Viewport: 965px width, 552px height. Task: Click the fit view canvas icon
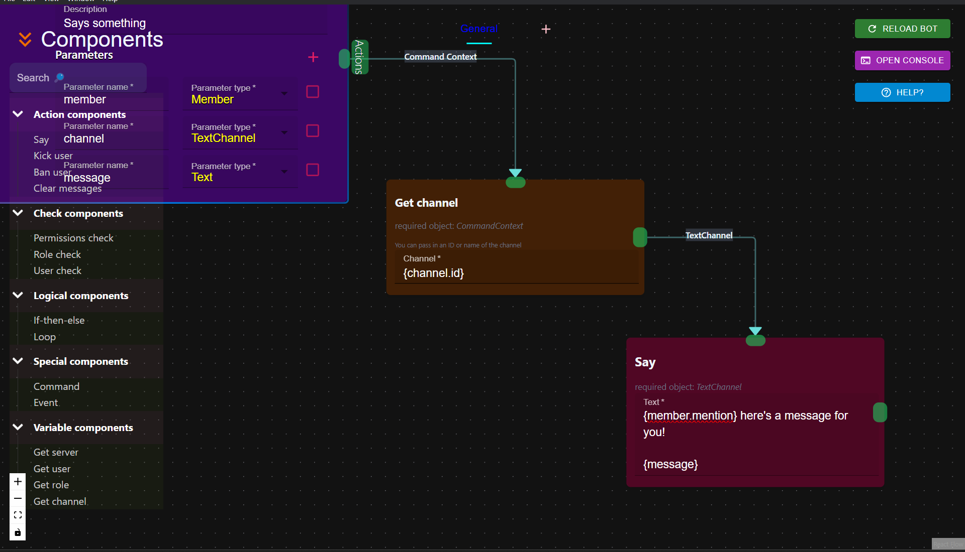point(18,515)
